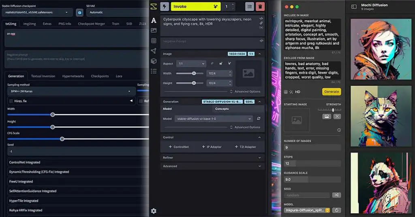Click the yellow Invoke button
Viewport: 415px width, 217px height.
[196, 6]
